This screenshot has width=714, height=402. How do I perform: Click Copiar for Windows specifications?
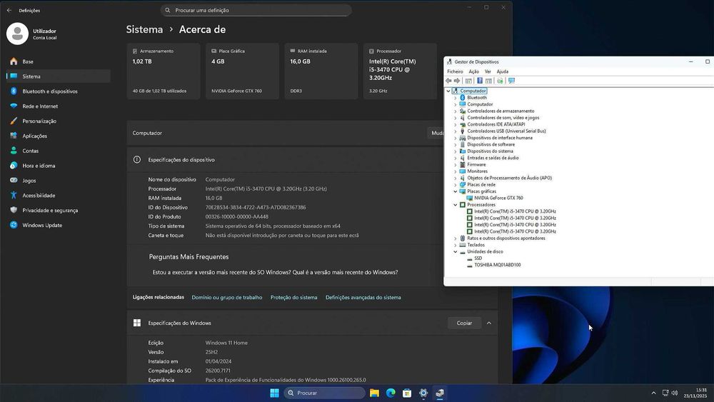click(465, 323)
